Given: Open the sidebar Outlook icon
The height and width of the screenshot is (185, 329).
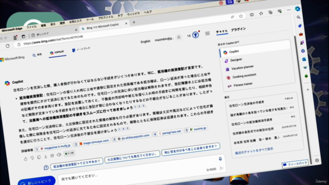Looking at the screenshot, I should (304, 60).
